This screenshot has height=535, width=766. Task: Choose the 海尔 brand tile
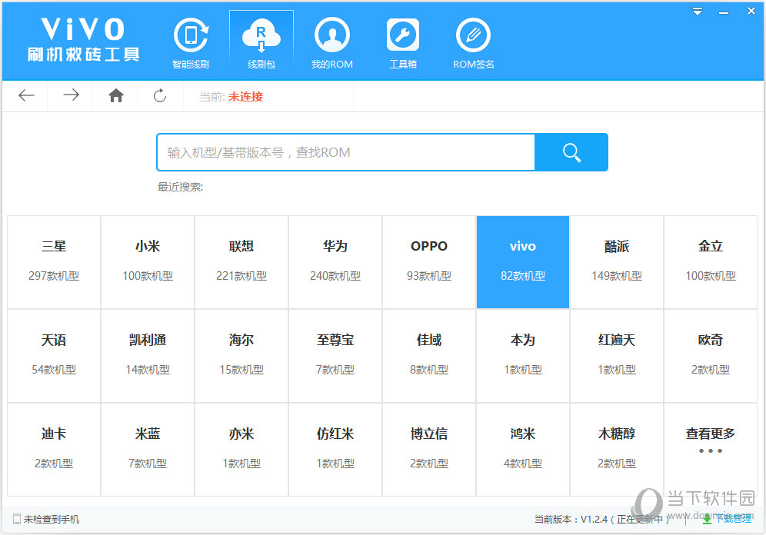pyautogui.click(x=241, y=356)
